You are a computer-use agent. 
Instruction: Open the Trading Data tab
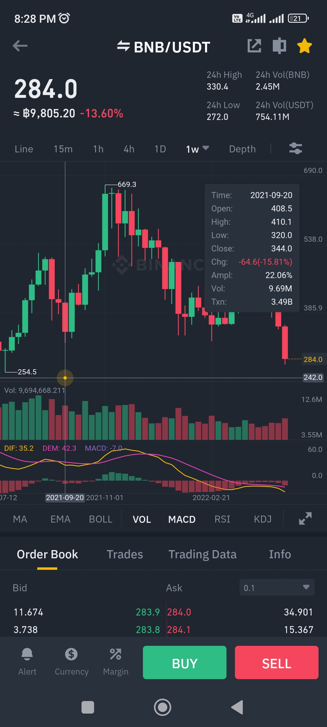pyautogui.click(x=202, y=554)
